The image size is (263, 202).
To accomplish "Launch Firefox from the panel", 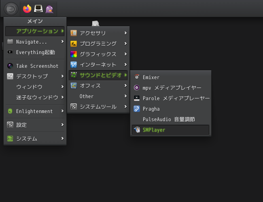I will (27, 9).
